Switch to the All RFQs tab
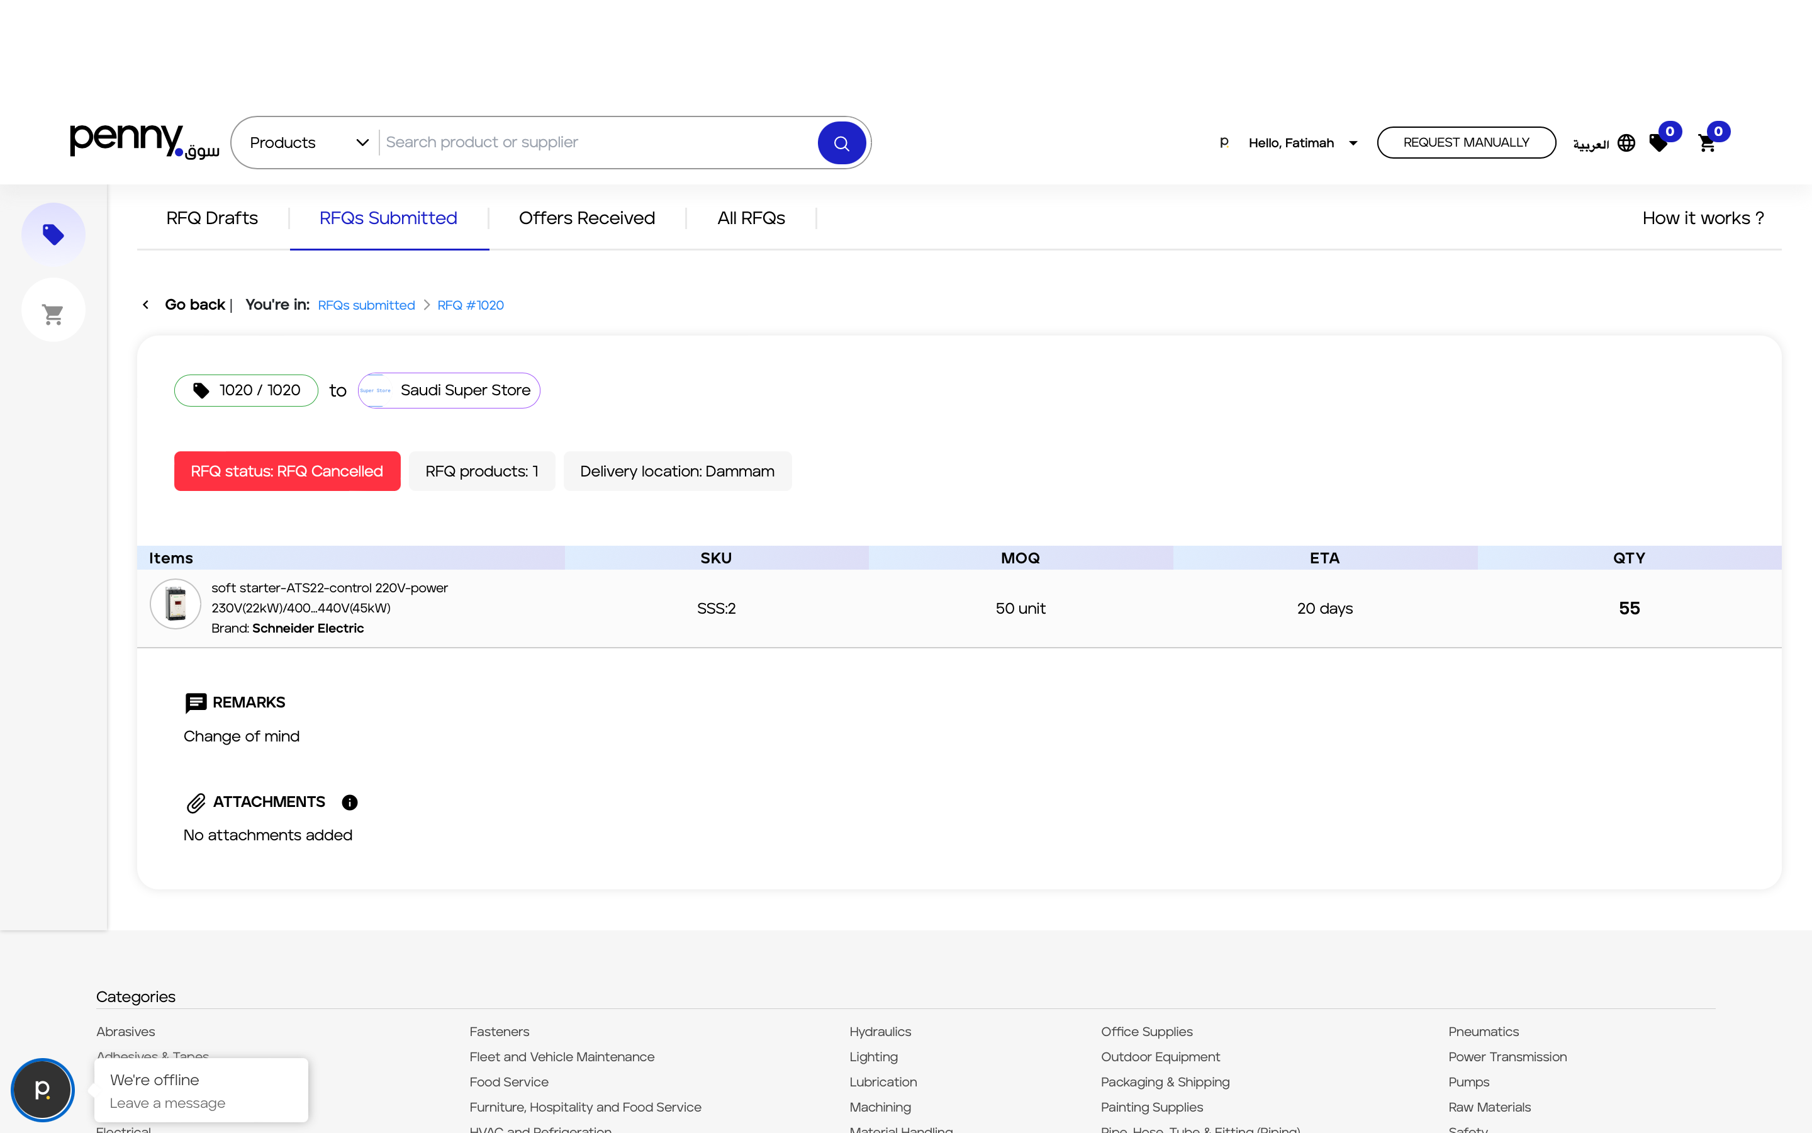 (751, 218)
